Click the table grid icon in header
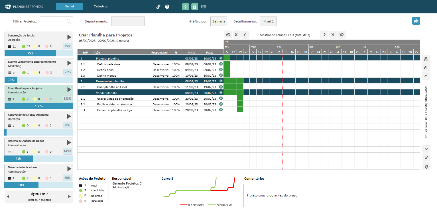Screen dimensions: 437x217 click(204, 7)
